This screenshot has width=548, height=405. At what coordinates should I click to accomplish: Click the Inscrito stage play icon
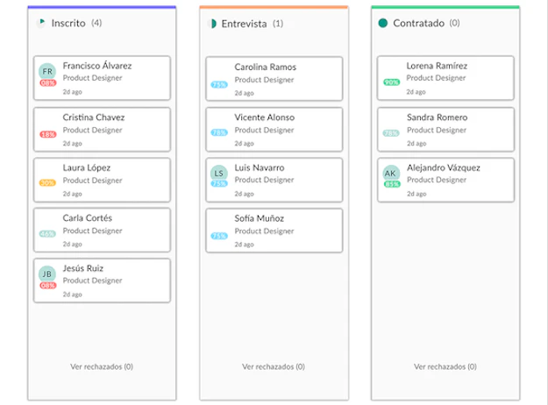41,23
